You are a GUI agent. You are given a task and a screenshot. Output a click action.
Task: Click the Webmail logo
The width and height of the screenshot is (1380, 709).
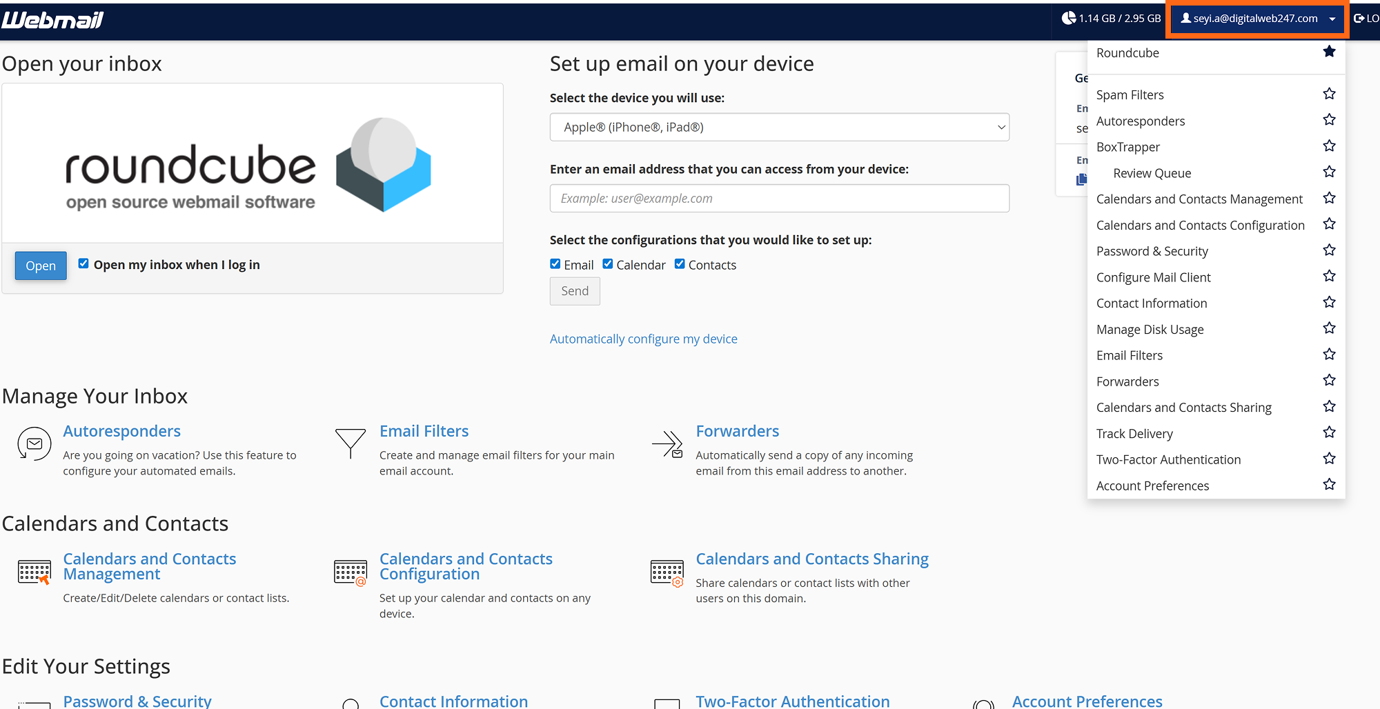52,20
